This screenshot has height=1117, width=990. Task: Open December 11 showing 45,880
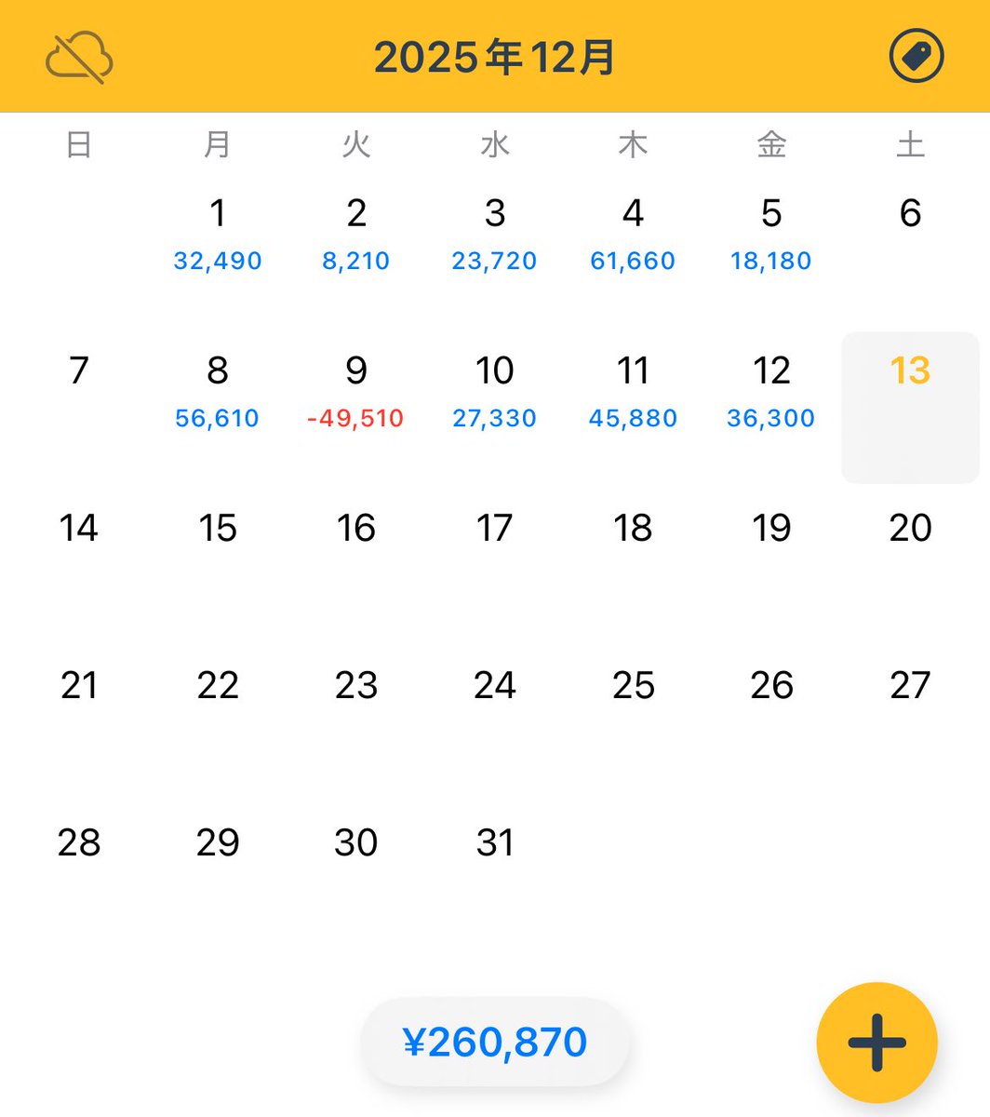point(634,390)
